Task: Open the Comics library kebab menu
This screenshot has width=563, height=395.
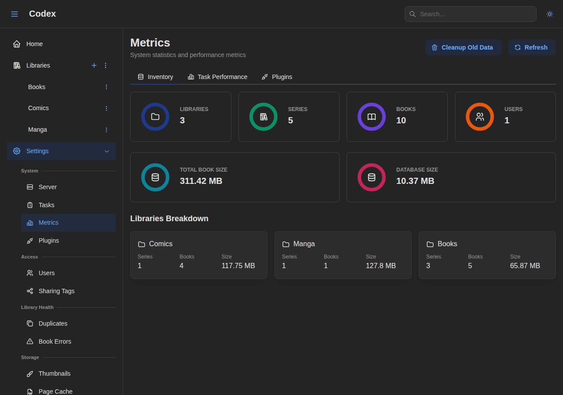Action: [x=106, y=108]
